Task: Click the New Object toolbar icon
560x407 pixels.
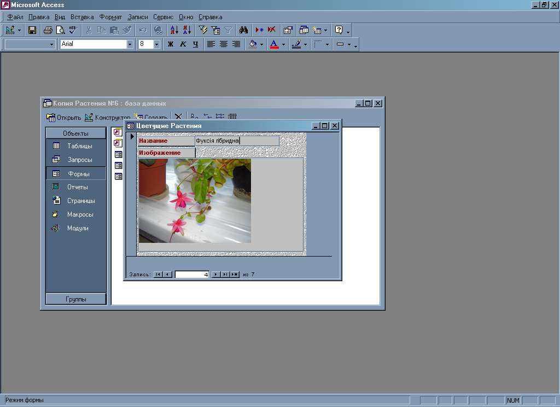Action: tap(317, 31)
